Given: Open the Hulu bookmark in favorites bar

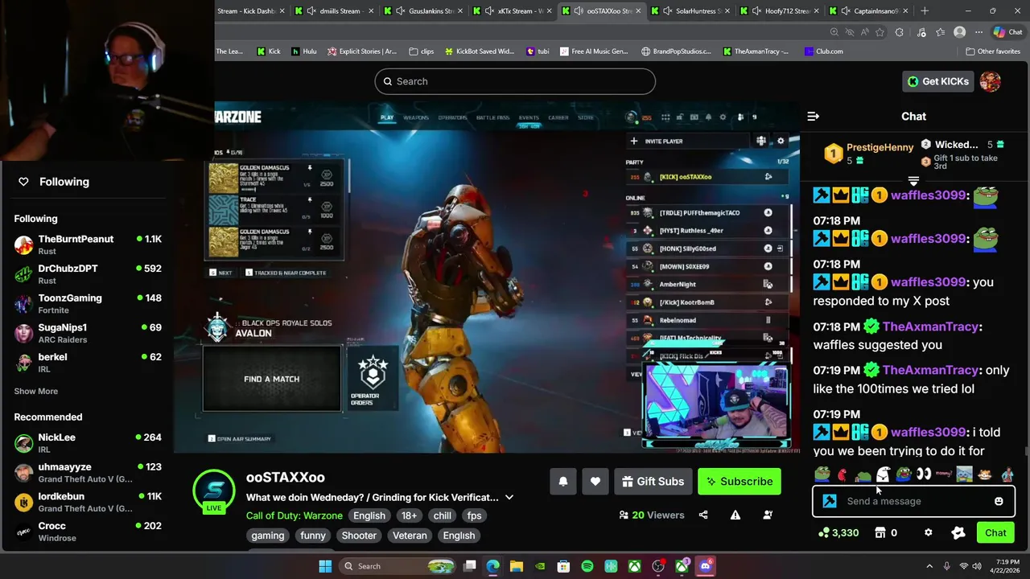Looking at the screenshot, I should click(303, 51).
